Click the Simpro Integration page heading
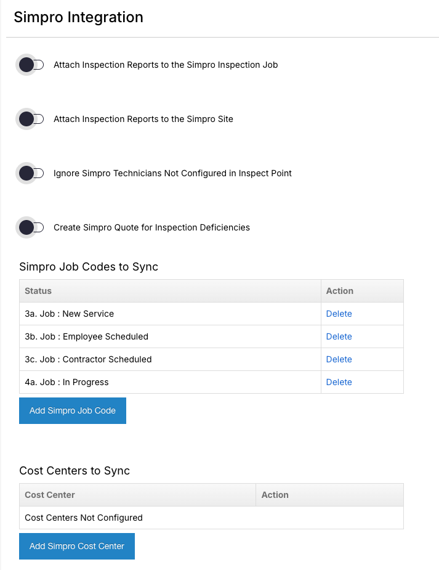This screenshot has width=439, height=570. click(x=78, y=17)
